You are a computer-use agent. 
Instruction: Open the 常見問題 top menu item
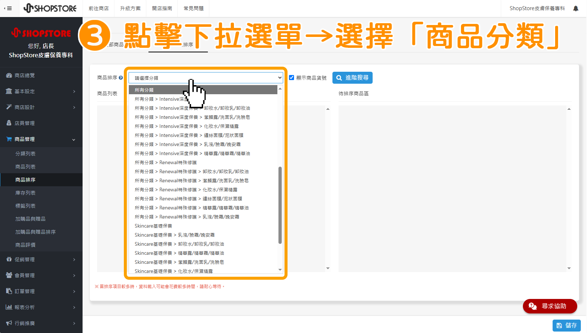(193, 8)
